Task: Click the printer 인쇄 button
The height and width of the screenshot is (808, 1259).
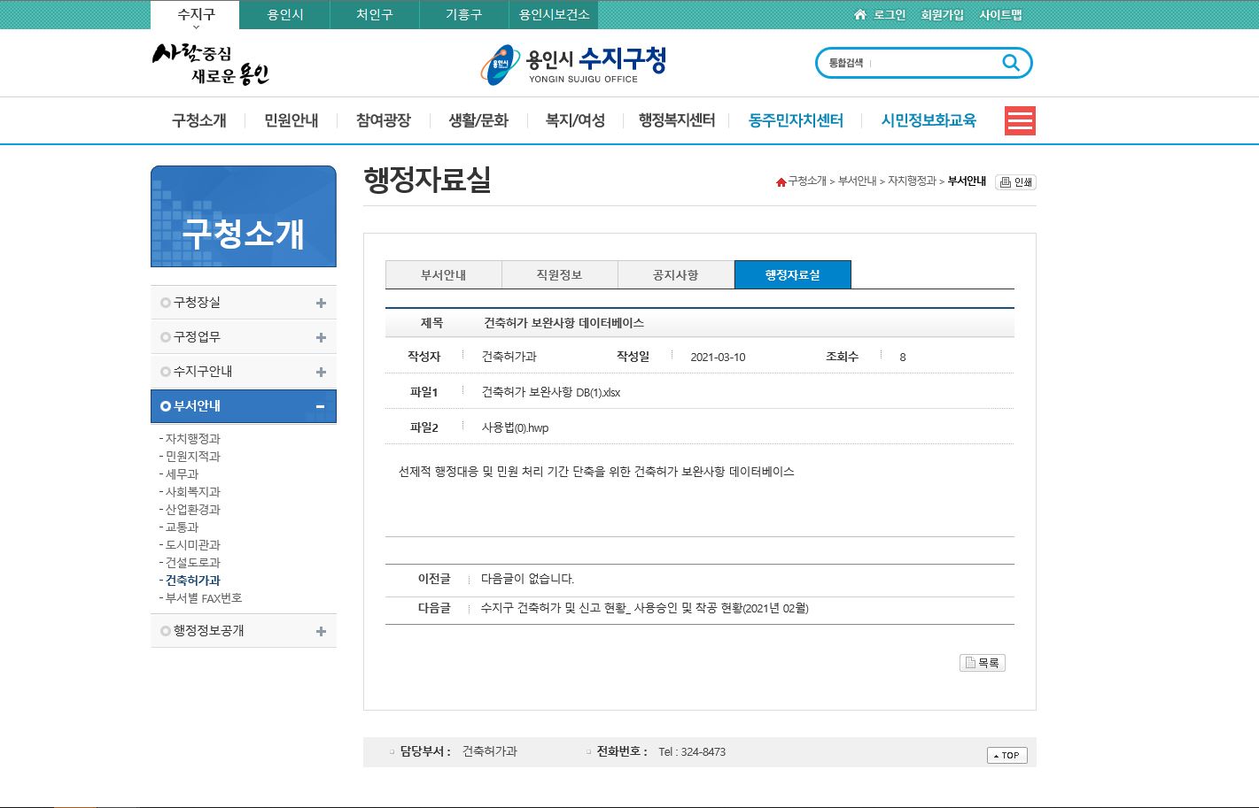Action: 1015,182
